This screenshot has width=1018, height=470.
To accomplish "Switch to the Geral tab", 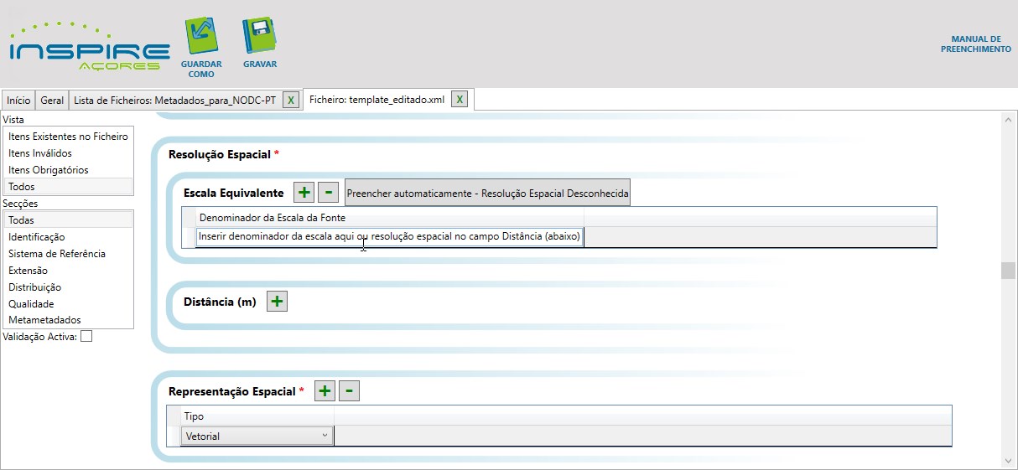I will pos(52,101).
